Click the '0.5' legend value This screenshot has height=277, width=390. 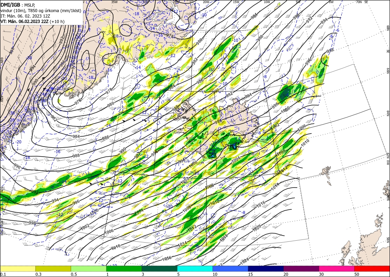click(74, 274)
